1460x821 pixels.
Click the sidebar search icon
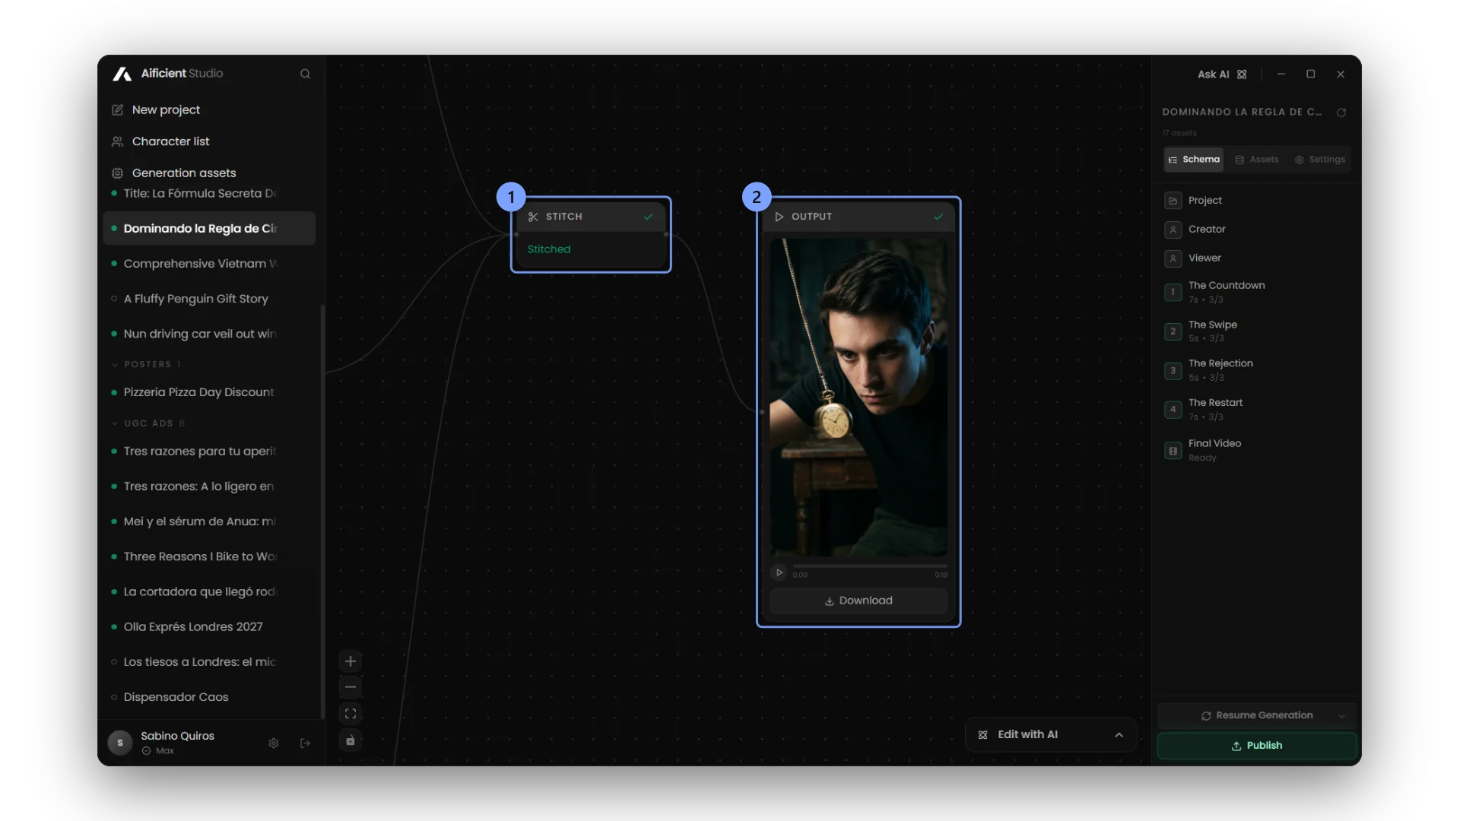[x=305, y=74]
